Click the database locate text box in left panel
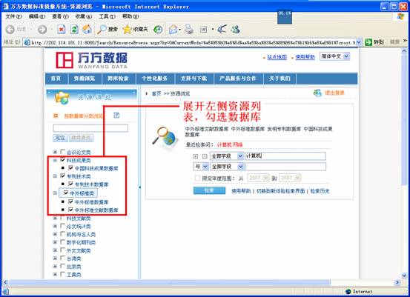 [x=90, y=128]
